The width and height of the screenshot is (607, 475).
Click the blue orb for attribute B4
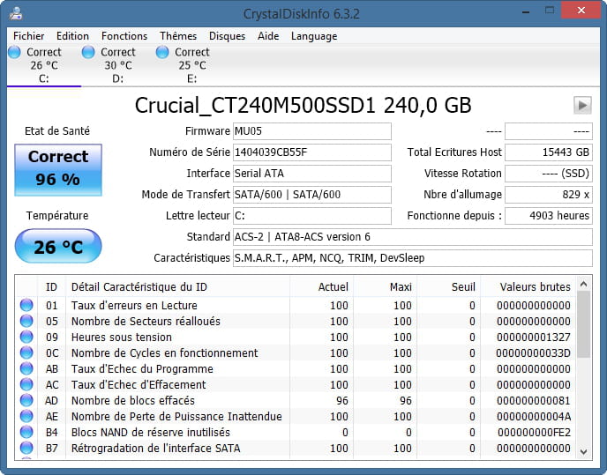(26, 432)
